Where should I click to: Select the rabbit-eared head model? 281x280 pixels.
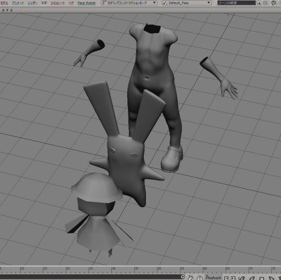coord(126,164)
